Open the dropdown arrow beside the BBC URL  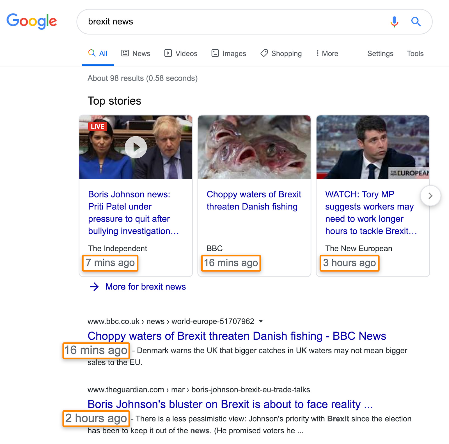[x=261, y=321]
